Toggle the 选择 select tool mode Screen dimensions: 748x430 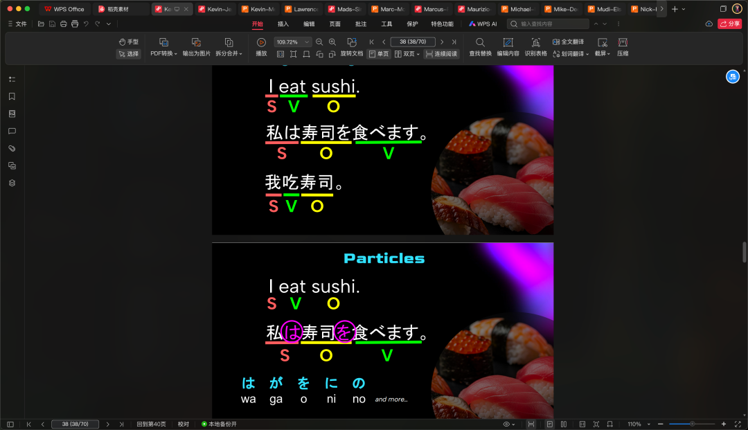click(128, 54)
